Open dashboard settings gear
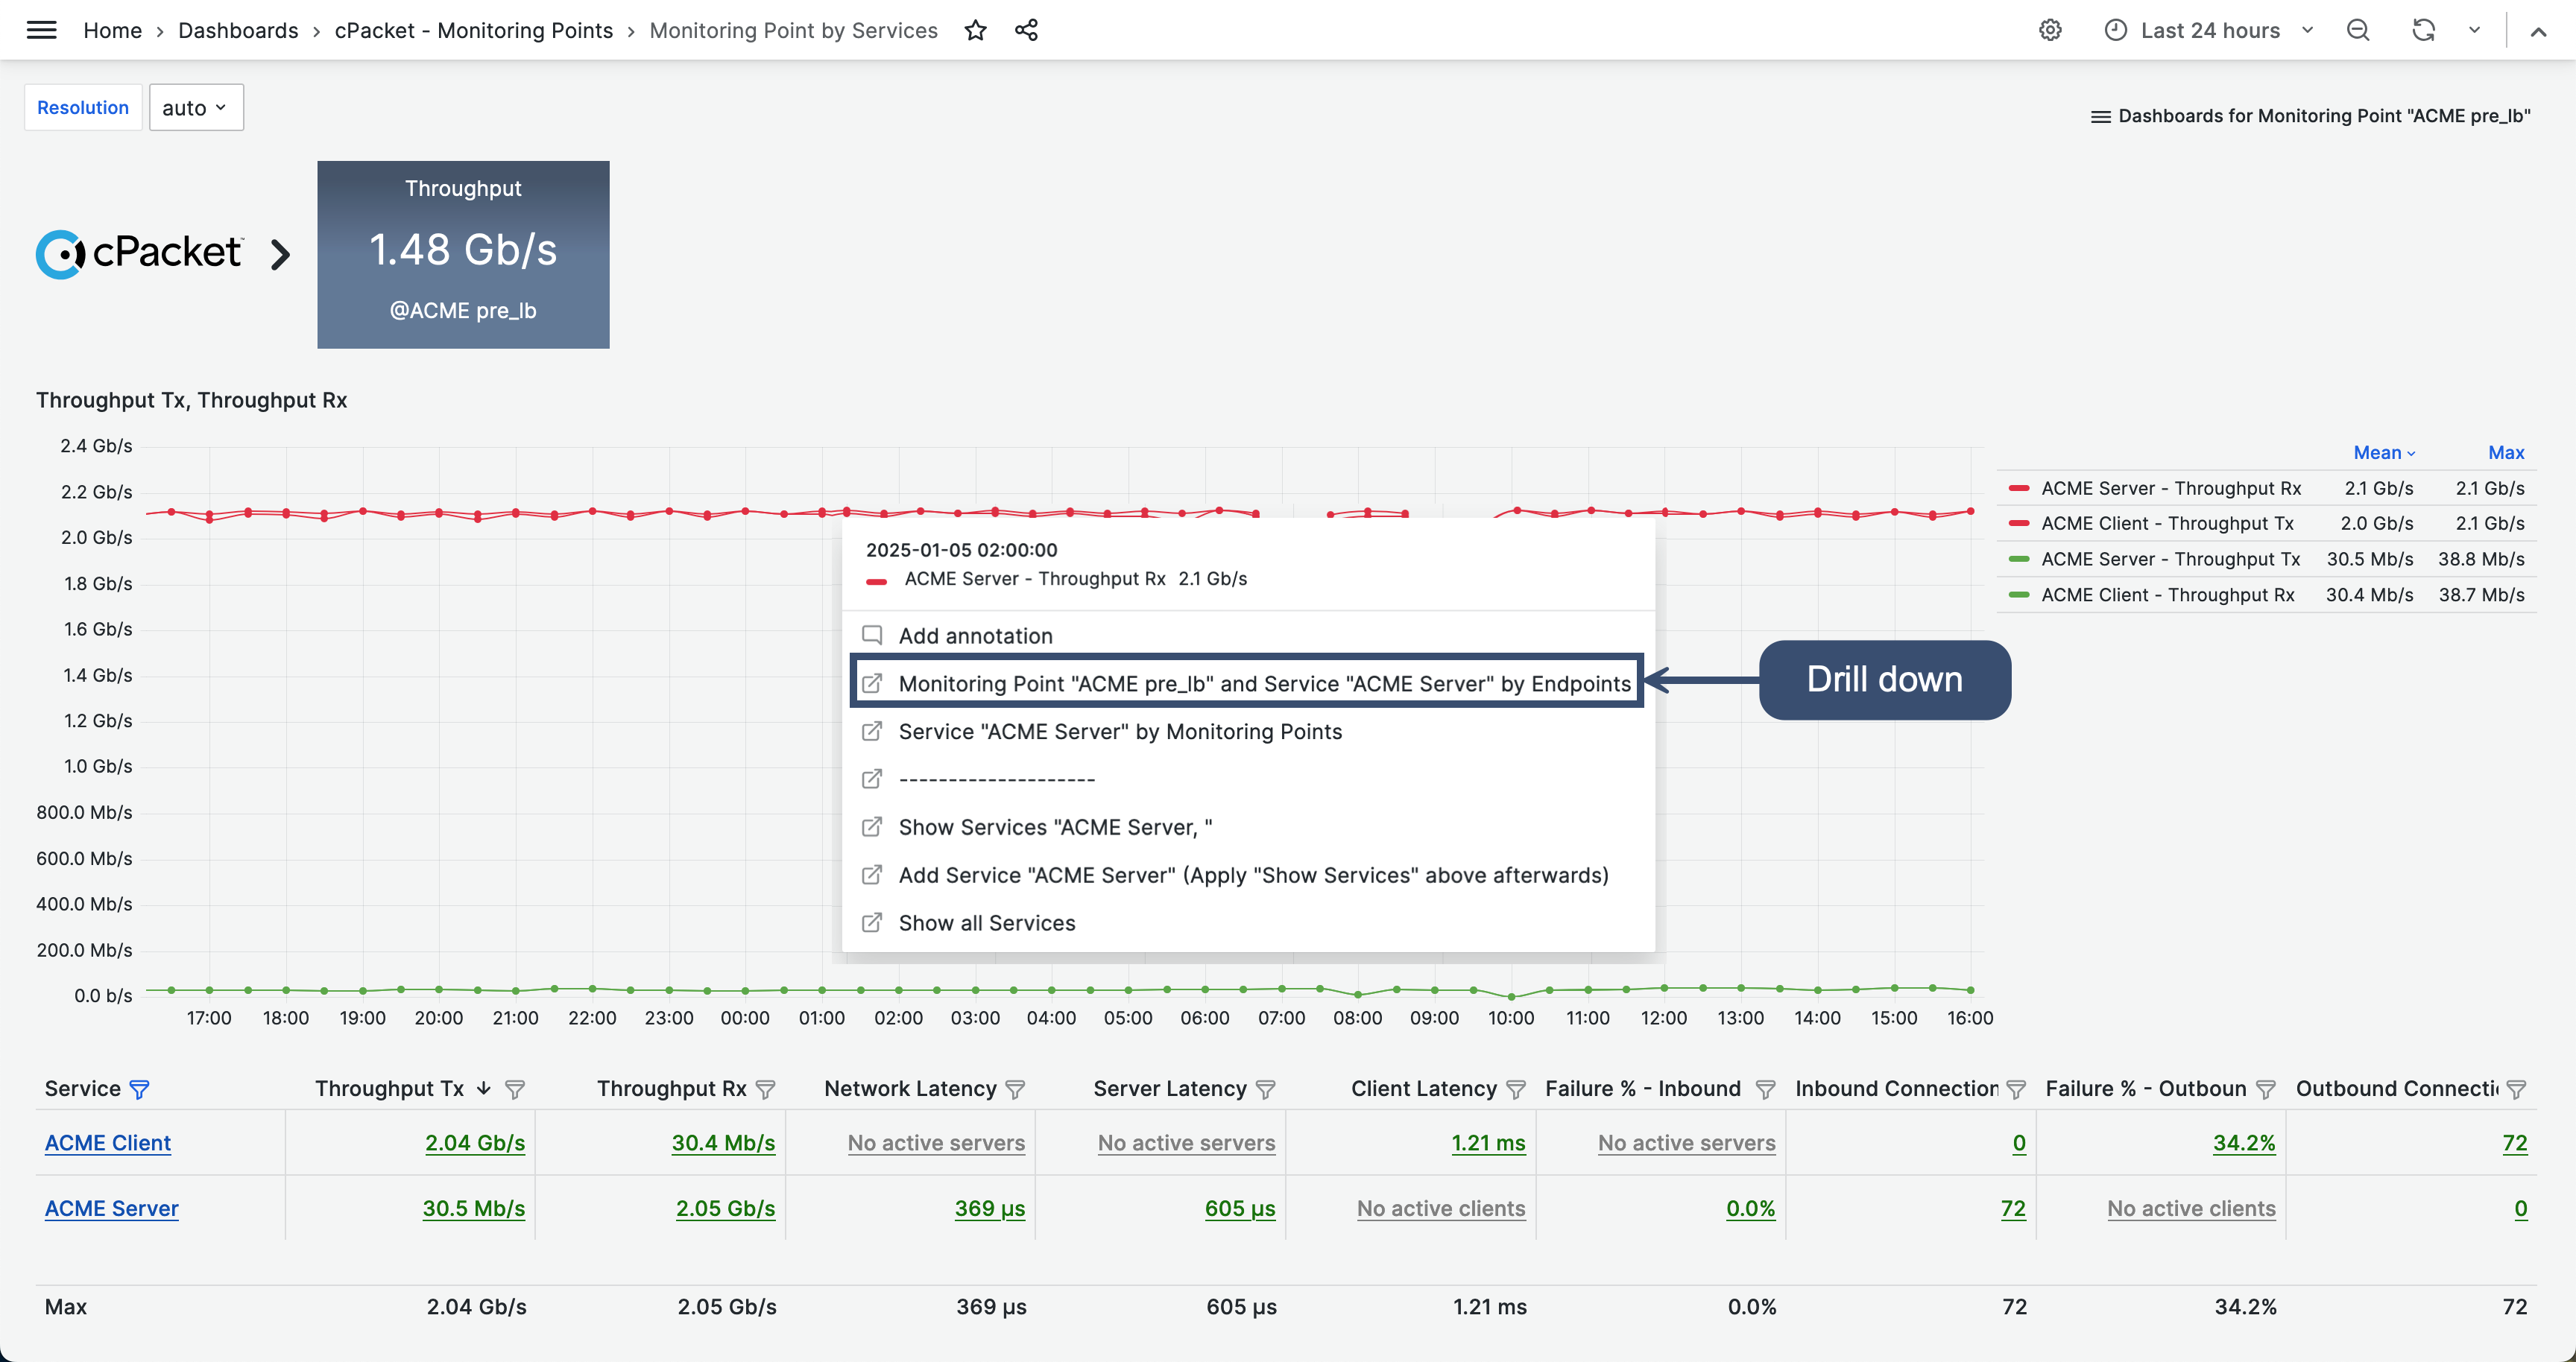2576x1362 pixels. pos(2050,30)
